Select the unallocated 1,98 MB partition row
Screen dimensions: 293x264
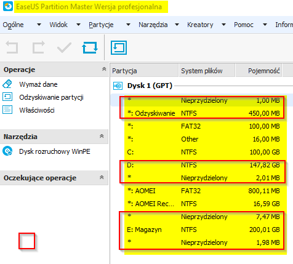coord(202,242)
